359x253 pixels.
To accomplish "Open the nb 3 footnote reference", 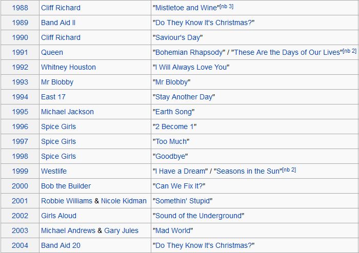I will pos(226,7).
